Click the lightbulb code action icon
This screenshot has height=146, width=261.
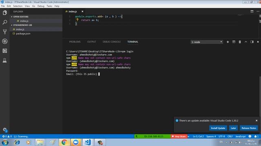77,20
